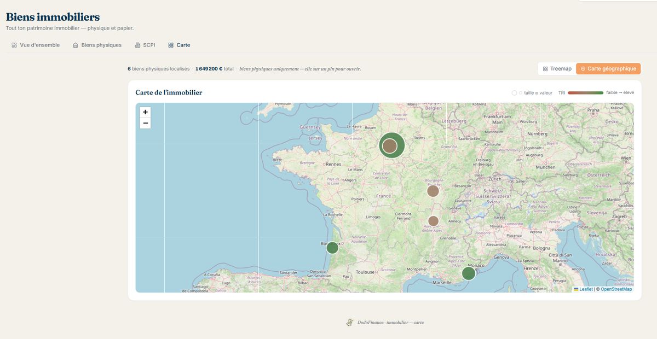The height and width of the screenshot is (339, 657).
Task: Click the TRI red-to-green gradient legend
Action: click(x=585, y=93)
